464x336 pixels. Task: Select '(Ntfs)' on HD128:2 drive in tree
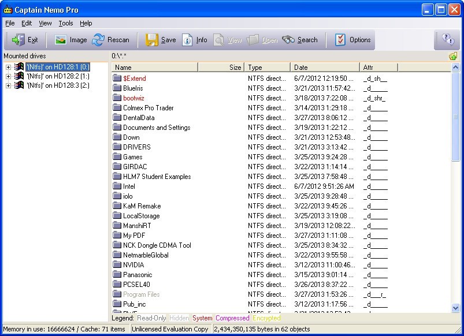tap(58, 76)
